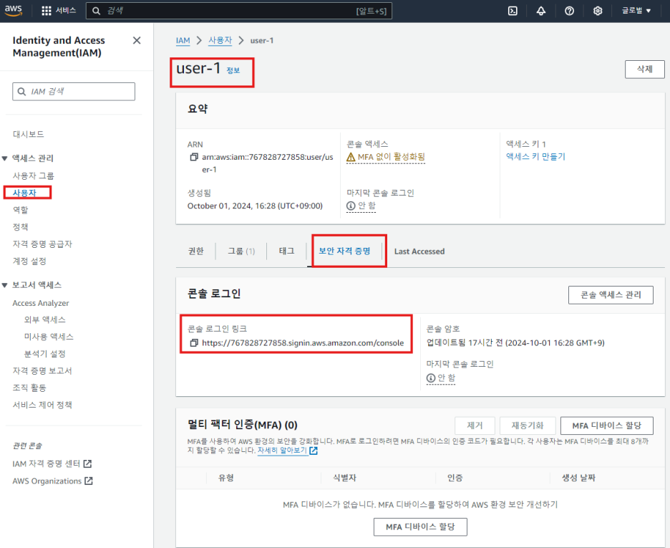Open 자격 증명 공급자 in the sidebar
Screen dimensions: 670x548
pyautogui.click(x=42, y=244)
